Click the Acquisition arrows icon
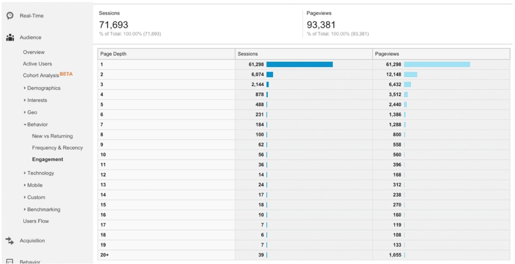Image resolution: width=515 pixels, height=264 pixels. click(x=10, y=241)
